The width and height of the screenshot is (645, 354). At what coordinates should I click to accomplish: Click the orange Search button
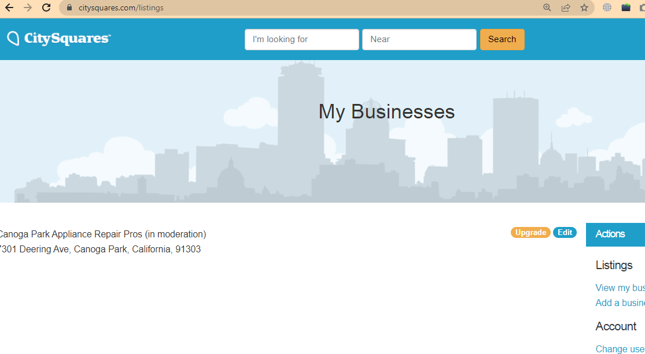pyautogui.click(x=502, y=39)
